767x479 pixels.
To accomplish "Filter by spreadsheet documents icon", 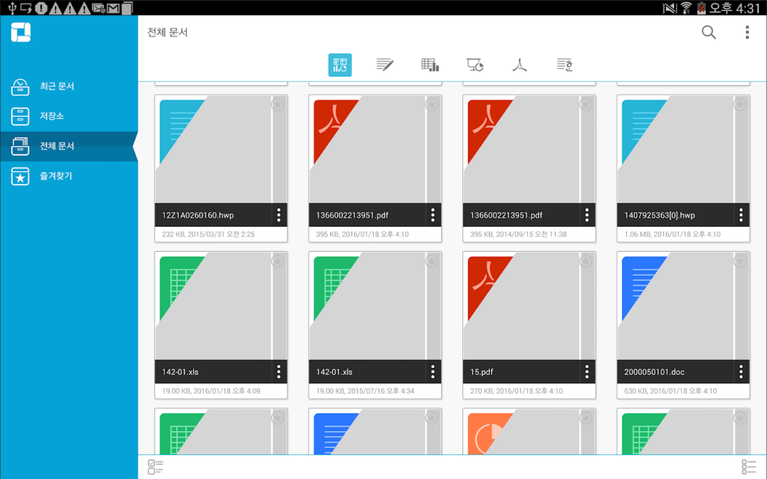I will click(x=429, y=65).
